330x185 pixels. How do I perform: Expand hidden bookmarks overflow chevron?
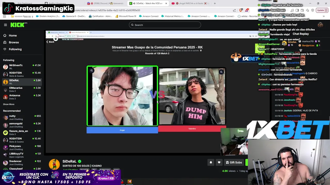tap(324, 16)
